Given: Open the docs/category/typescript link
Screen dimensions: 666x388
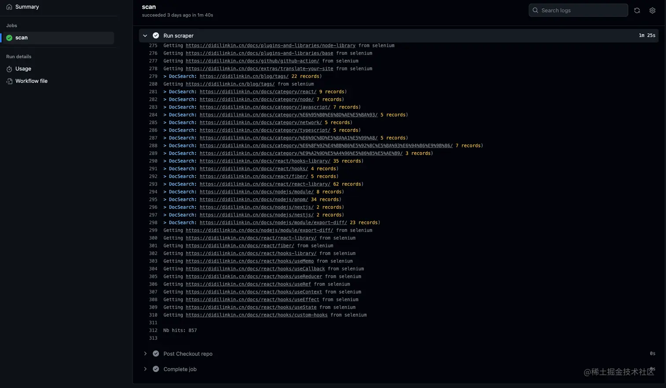Looking at the screenshot, I should click(265, 130).
